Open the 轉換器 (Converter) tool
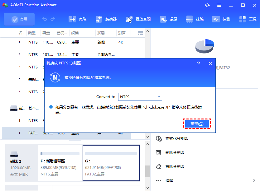Viewport: 260px width, 191px height. (x=106, y=19)
